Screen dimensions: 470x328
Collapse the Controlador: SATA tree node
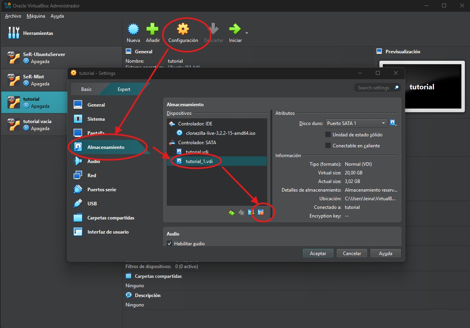[x=172, y=143]
